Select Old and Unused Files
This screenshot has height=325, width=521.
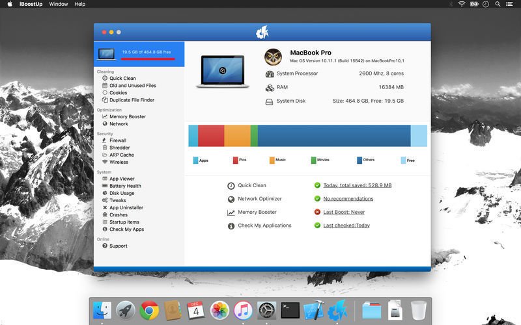pos(132,85)
